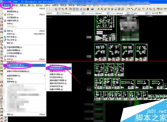167x122 pixels.
Task: Open the Properties palette icon
Action: coord(70,9)
